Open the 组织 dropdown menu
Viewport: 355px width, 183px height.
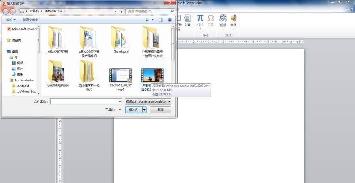11,20
